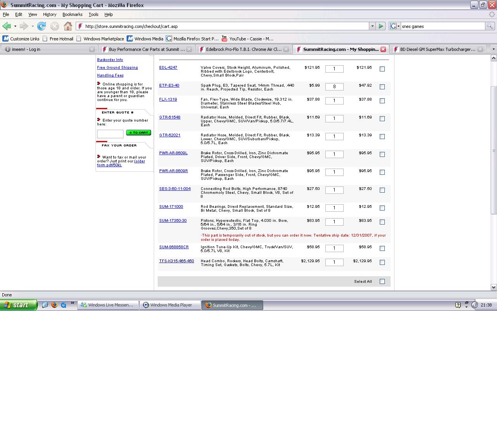Click the green Go arrow beside URL
This screenshot has width=497, height=437.
tap(381, 26)
